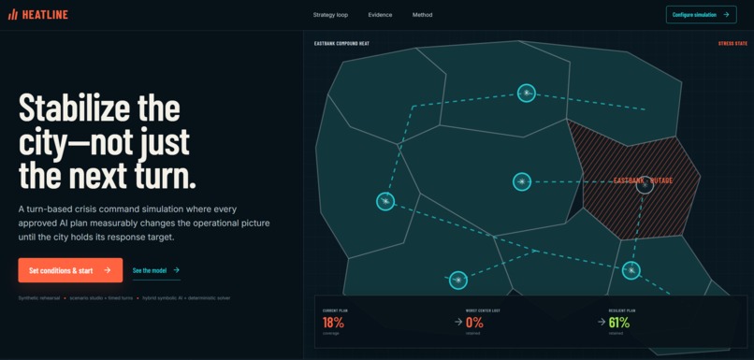Click the 61% resilient plan figure
The height and width of the screenshot is (360, 754).
click(x=619, y=323)
